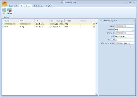
Task: Click the 'Data Sourc...' cell in first row
Action: [x=57, y=24]
